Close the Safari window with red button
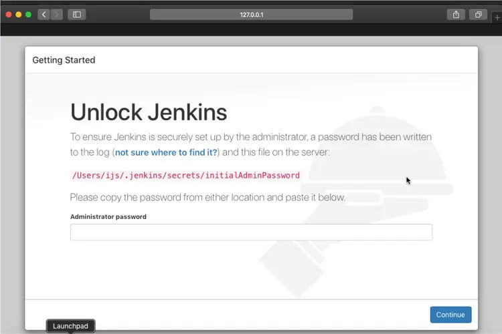Screen dimensions: 502x334 pyautogui.click(x=9, y=15)
